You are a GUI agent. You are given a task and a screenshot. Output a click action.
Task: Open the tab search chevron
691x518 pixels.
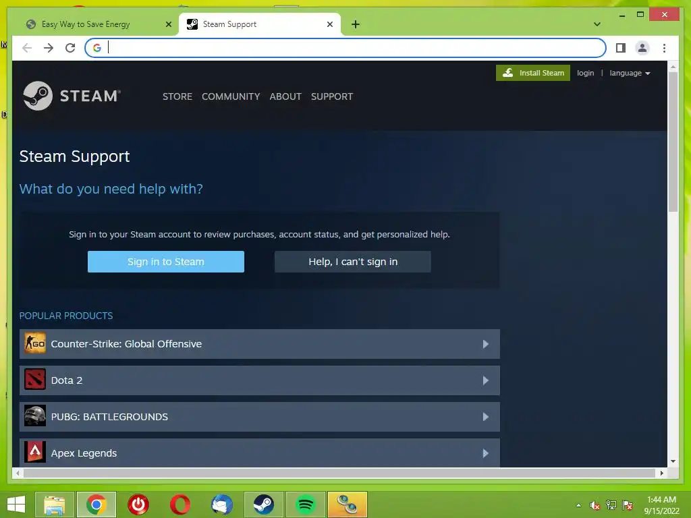(597, 24)
